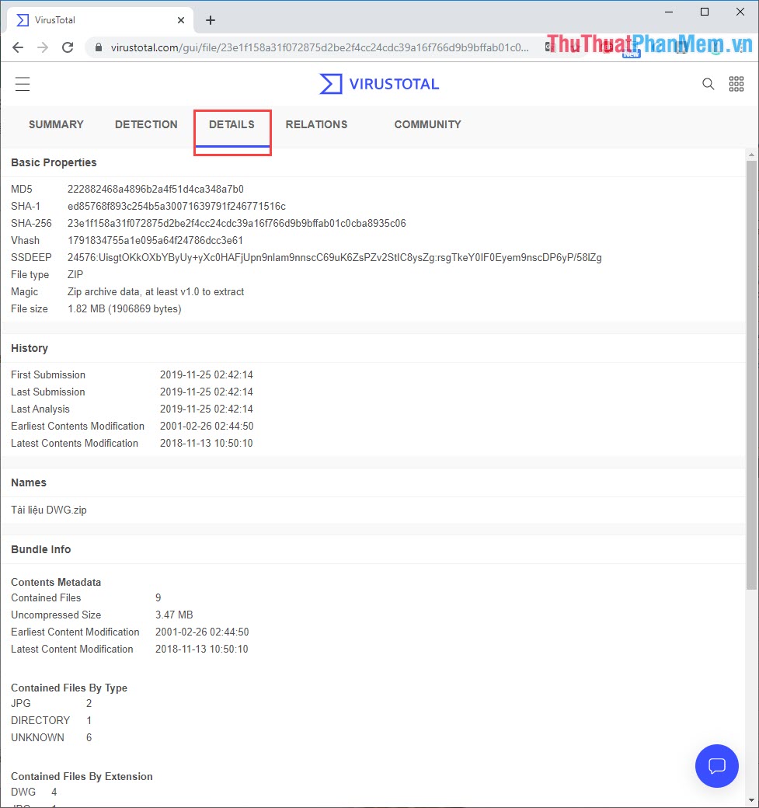759x808 pixels.
Task: Click the VirusTotal logo to go home
Action: coord(378,84)
